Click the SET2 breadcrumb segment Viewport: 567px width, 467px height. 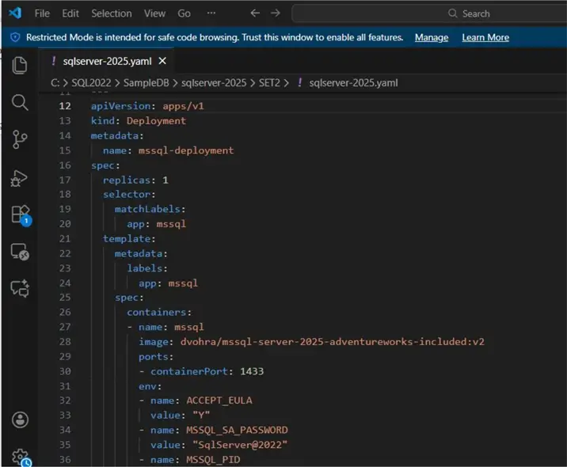(269, 83)
